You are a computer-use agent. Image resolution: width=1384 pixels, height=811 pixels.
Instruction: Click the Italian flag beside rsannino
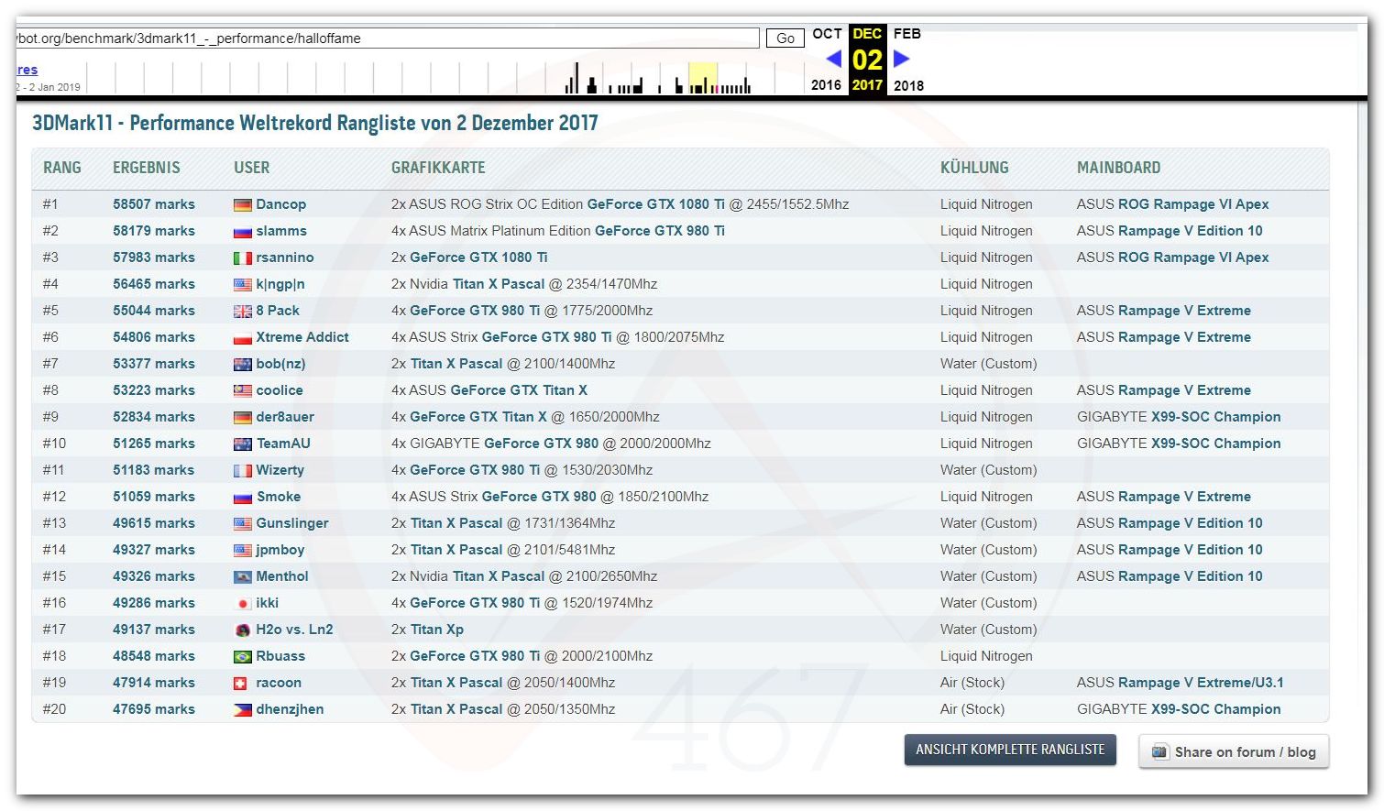pos(242,258)
